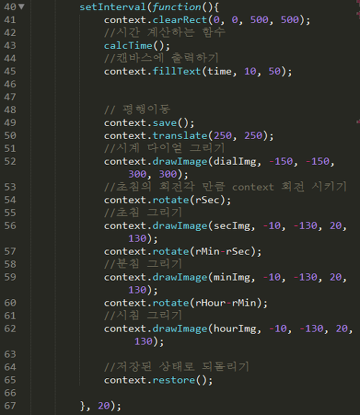This screenshot has width=360, height=415.
Task: Click the fillText method name
Action: (x=176, y=71)
